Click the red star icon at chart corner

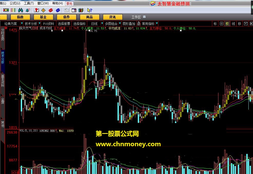pyautogui.click(x=6, y=28)
